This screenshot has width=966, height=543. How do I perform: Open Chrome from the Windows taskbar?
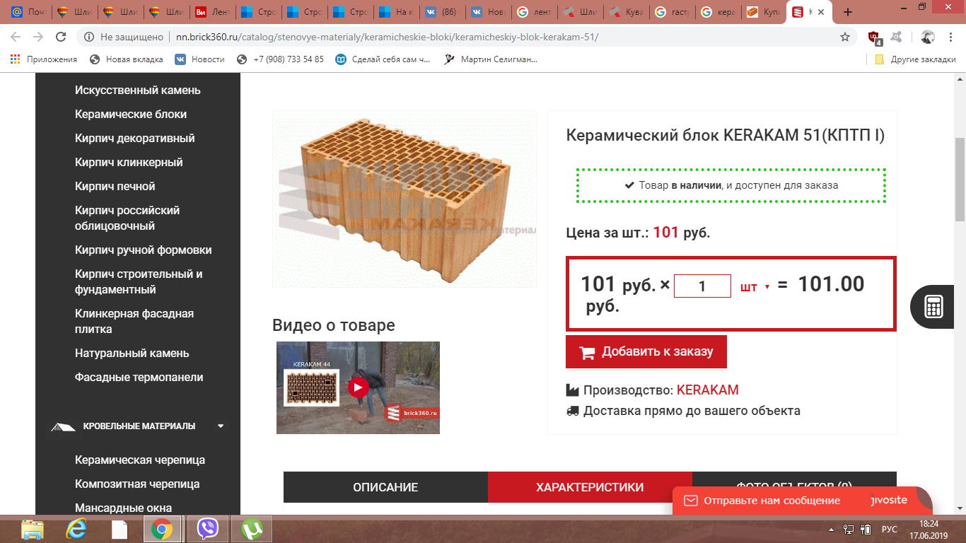(x=162, y=529)
